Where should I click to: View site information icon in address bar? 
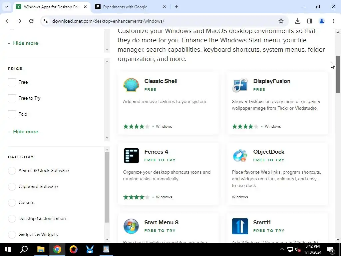click(45, 21)
